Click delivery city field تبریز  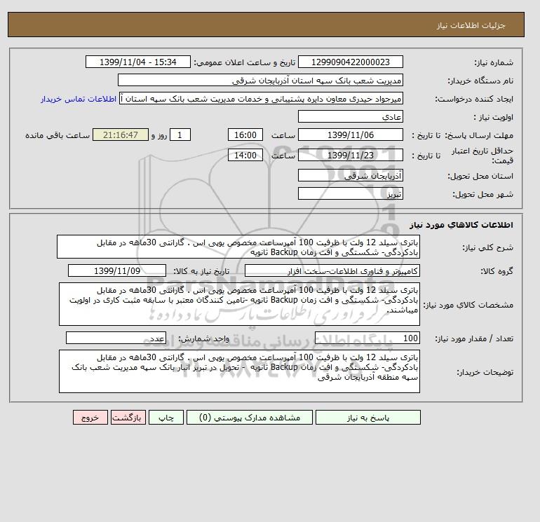[350, 193]
